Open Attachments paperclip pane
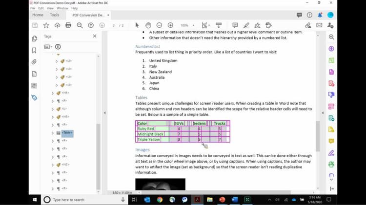Image resolution: width=366 pixels, height=205 pixels. coord(34,62)
